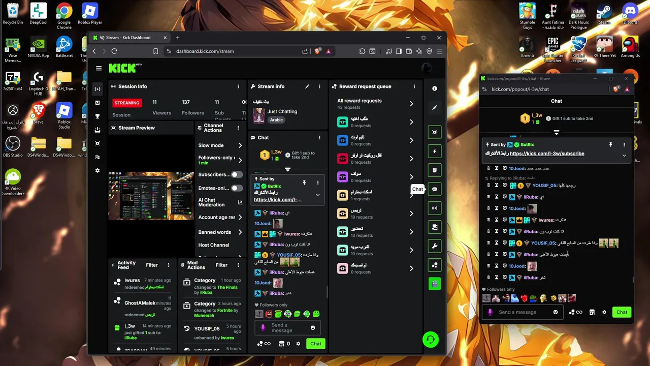Open OBS Studio from the desktop

pos(13,147)
